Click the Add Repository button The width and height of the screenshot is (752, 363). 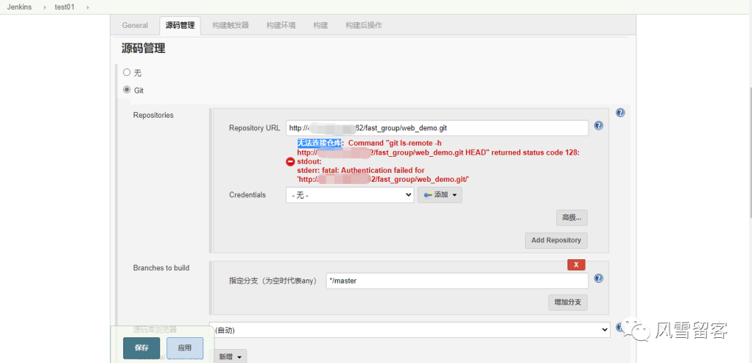[x=556, y=240]
